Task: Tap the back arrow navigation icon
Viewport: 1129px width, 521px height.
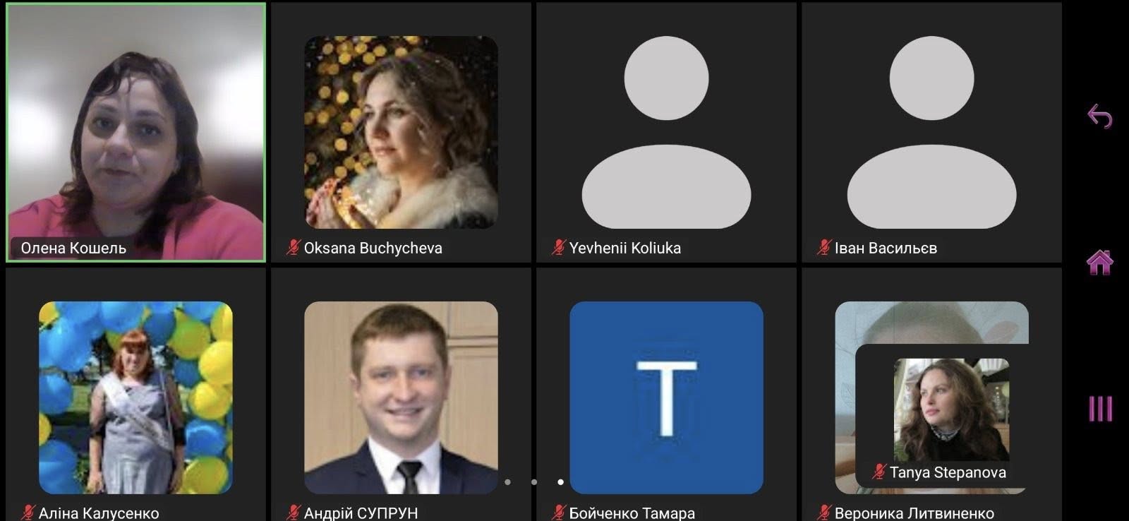Action: point(1099,116)
